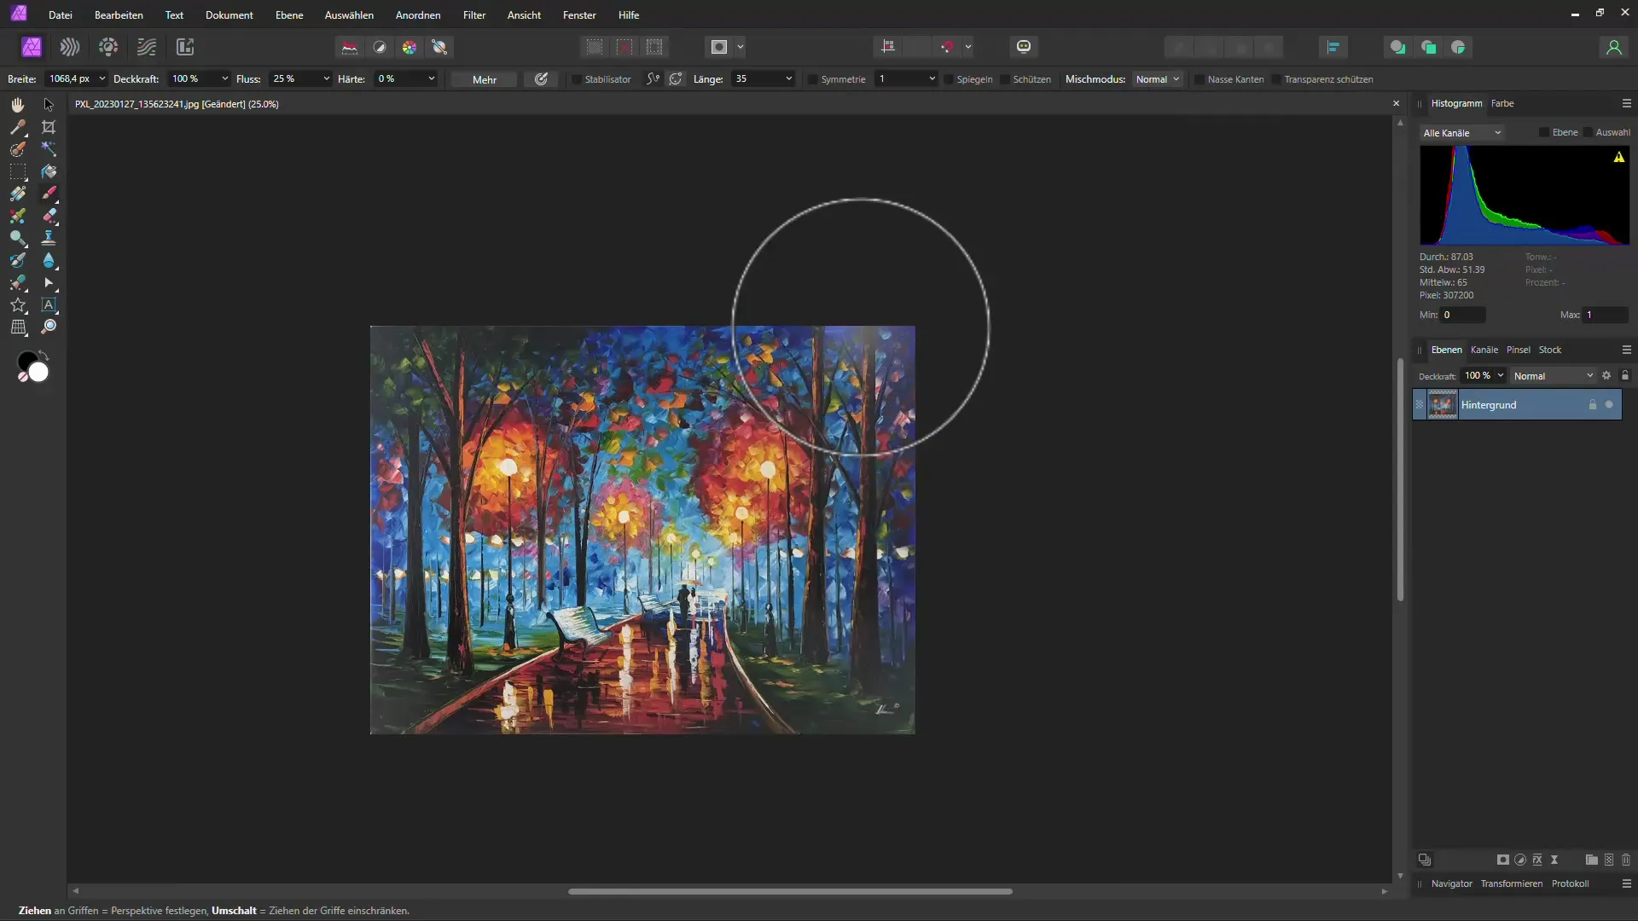Open the Ebene menu
This screenshot has width=1638, height=921.
click(289, 15)
